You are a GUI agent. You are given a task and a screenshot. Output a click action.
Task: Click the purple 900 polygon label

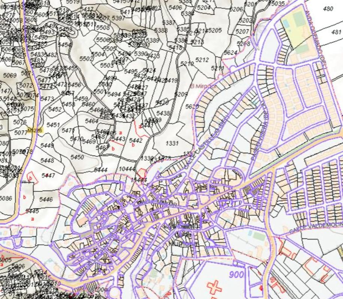tap(237, 274)
